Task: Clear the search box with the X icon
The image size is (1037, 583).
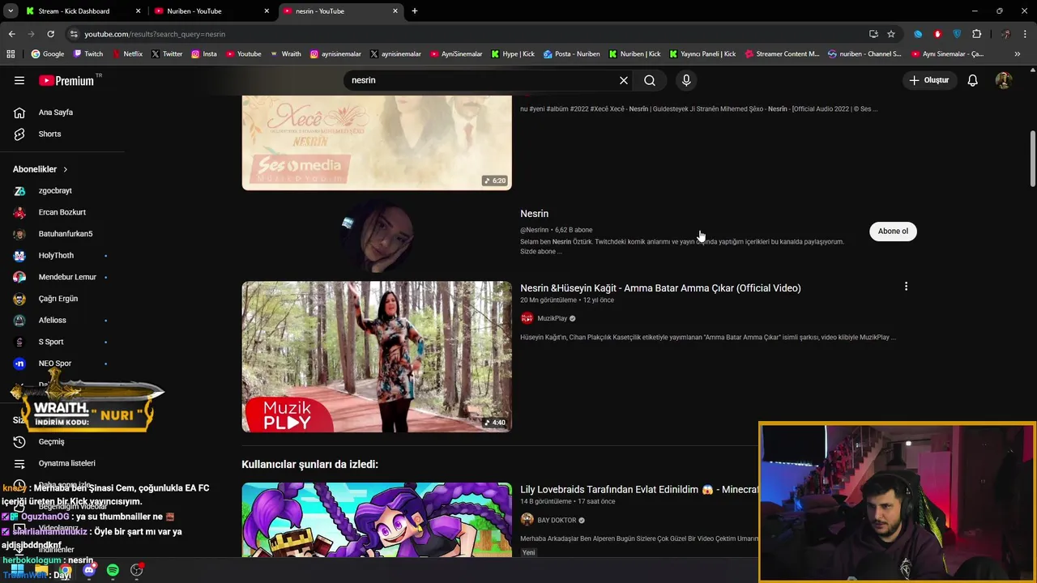Action: click(624, 80)
